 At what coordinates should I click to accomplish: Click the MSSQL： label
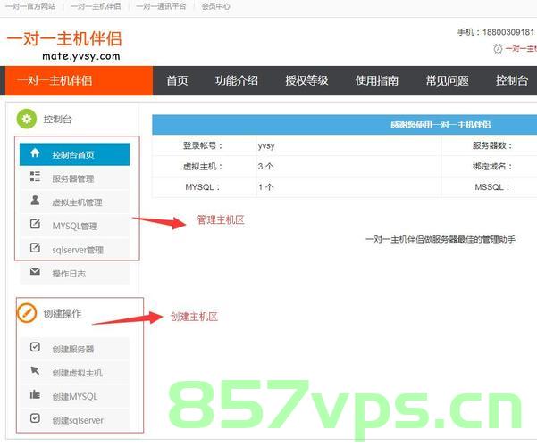tap(492, 187)
